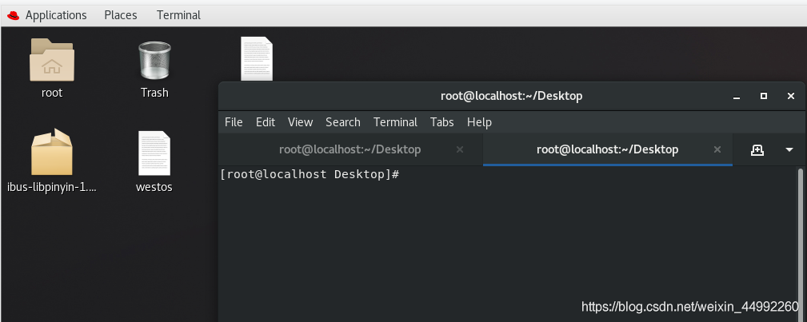Maximize the terminal window
This screenshot has width=807, height=322.
(x=764, y=96)
